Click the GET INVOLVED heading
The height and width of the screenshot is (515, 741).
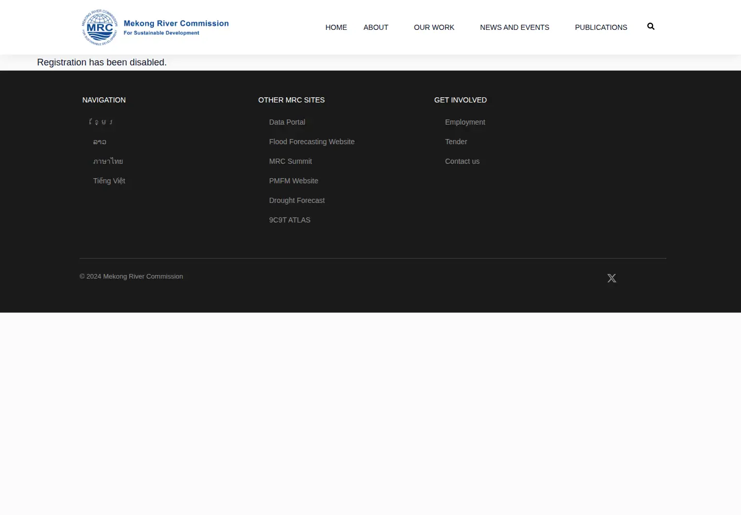tap(461, 100)
